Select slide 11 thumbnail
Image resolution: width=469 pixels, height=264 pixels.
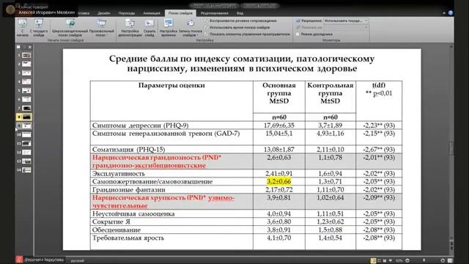point(26,144)
